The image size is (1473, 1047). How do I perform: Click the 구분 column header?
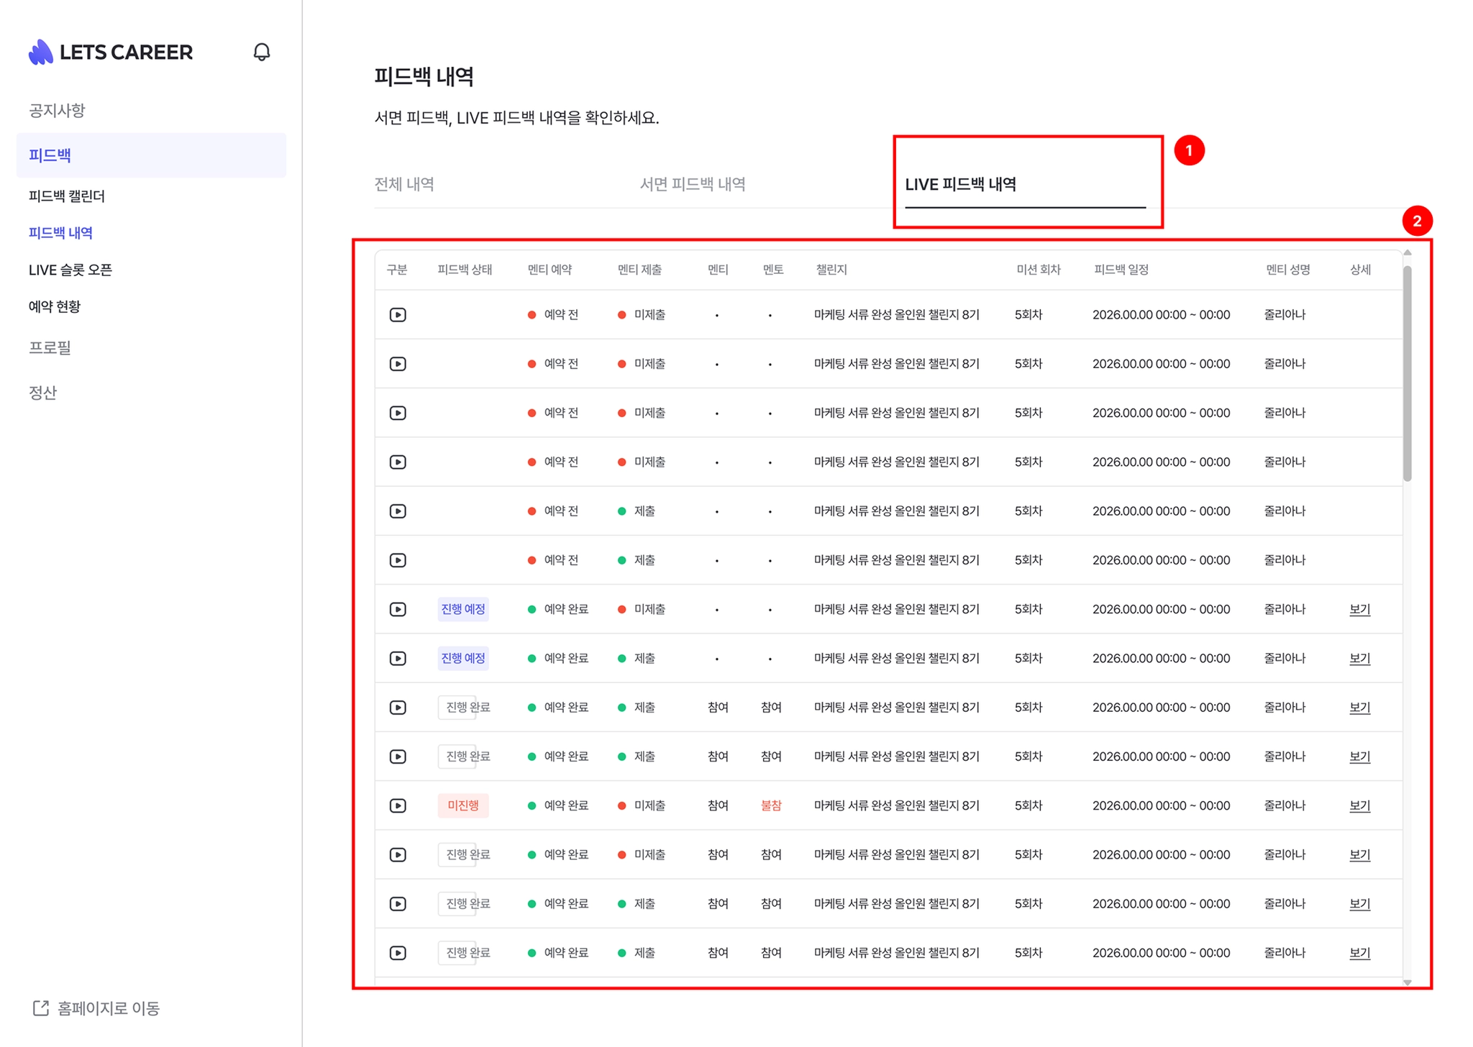[397, 270]
